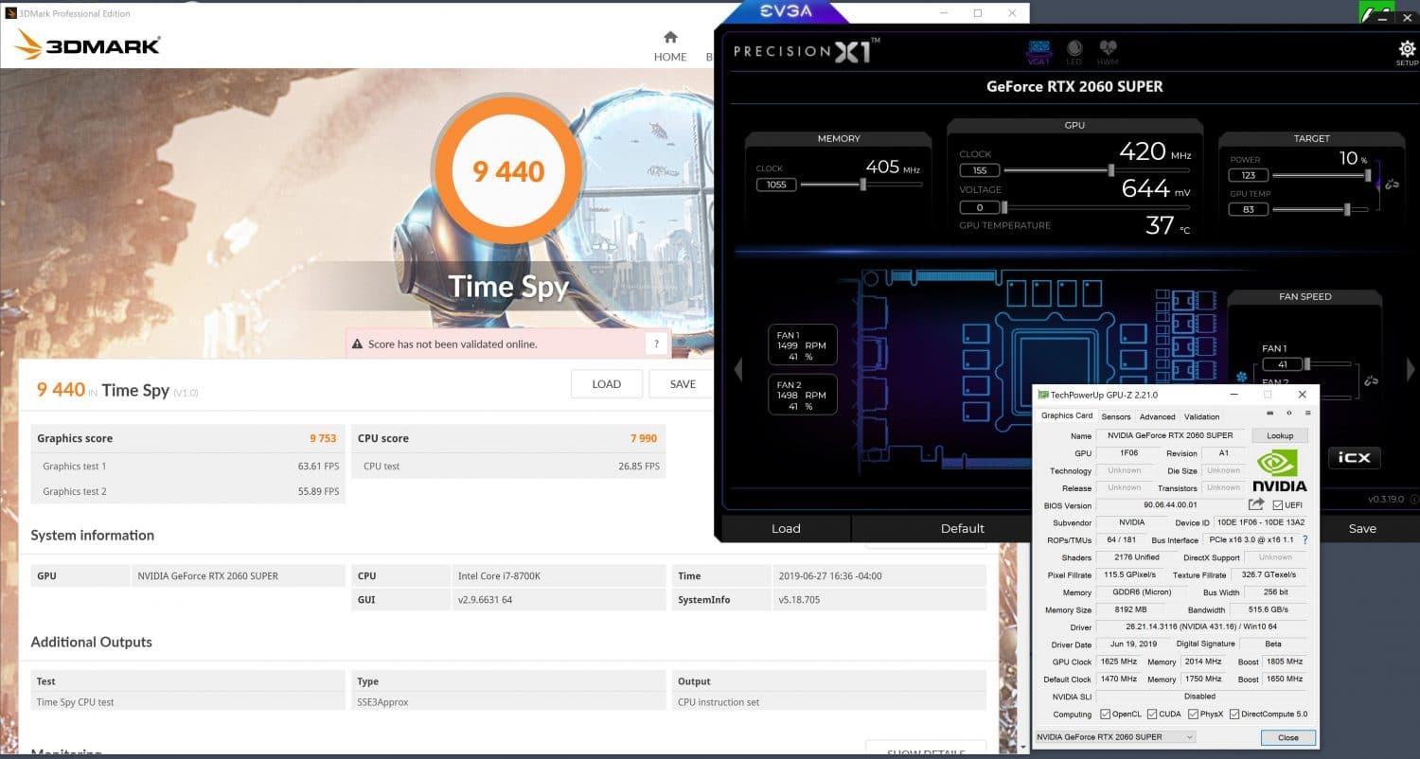
Task: Switch to the Sensors tab in GPU-Z
Action: 1115,416
